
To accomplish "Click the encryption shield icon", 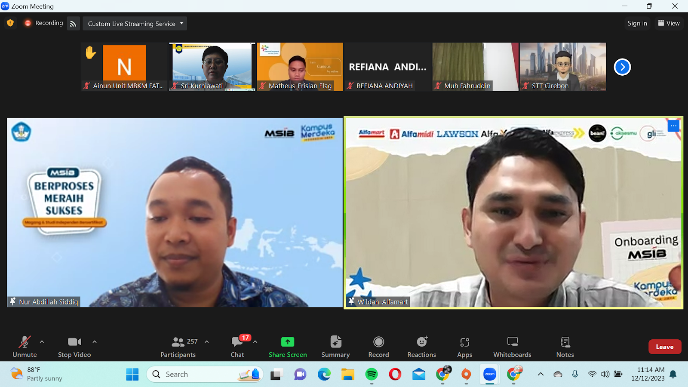I will pyautogui.click(x=10, y=23).
